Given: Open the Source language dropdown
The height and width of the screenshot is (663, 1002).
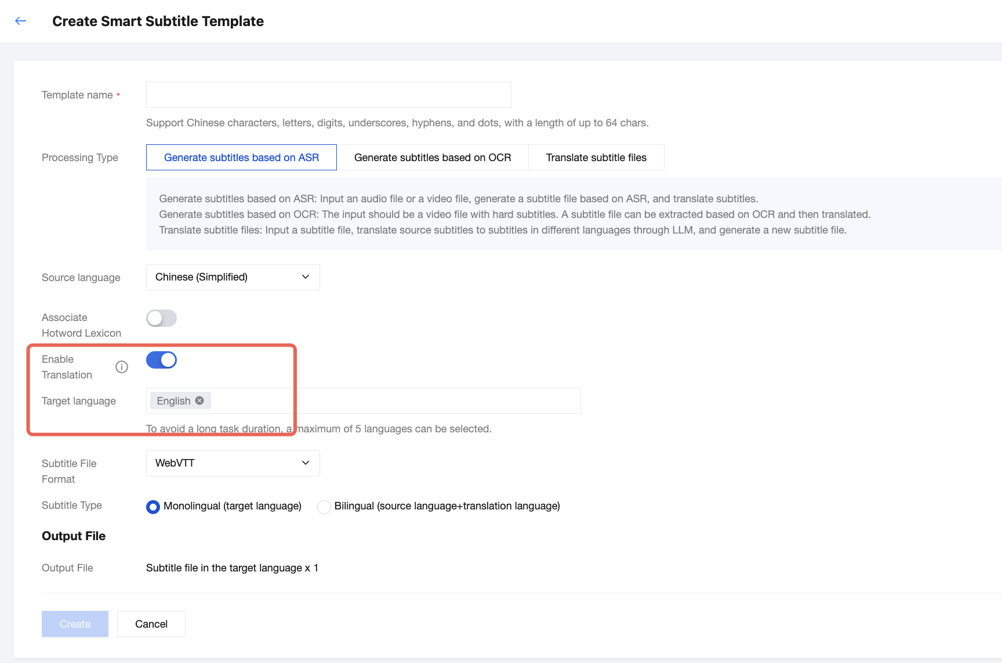Looking at the screenshot, I should pyautogui.click(x=233, y=277).
